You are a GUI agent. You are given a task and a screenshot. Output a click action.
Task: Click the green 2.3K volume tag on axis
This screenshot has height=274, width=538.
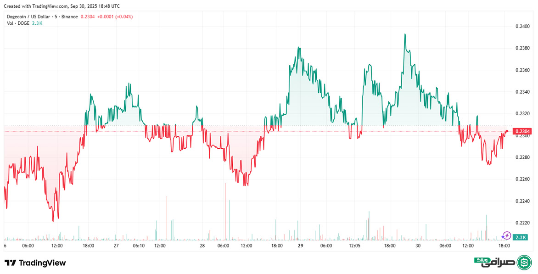(x=520, y=237)
